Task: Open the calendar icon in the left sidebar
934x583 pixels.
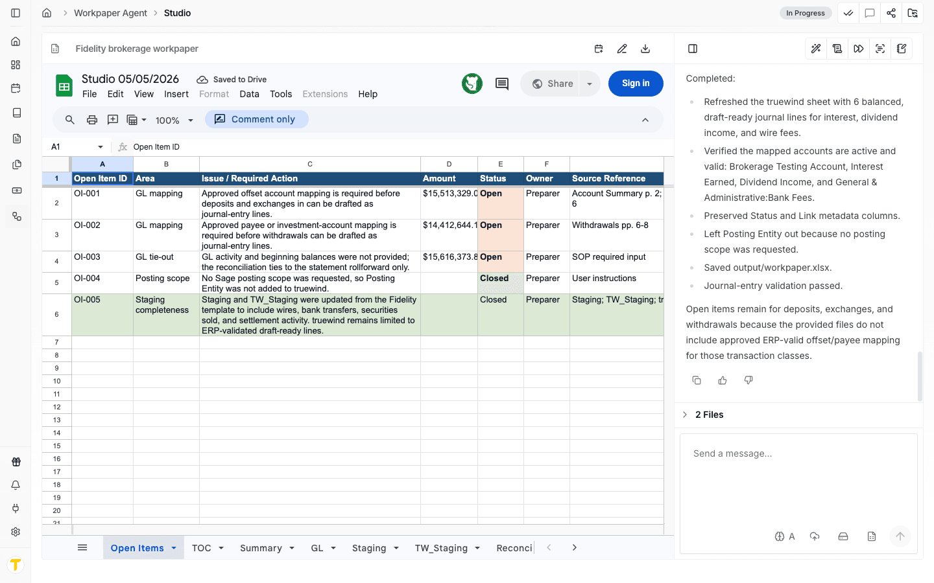Action: (x=16, y=88)
